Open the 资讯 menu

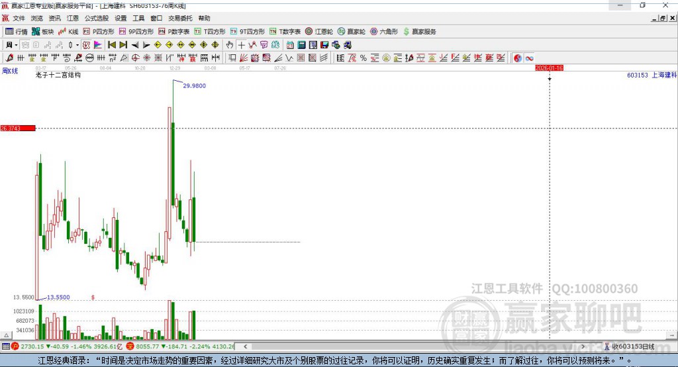pos(54,18)
